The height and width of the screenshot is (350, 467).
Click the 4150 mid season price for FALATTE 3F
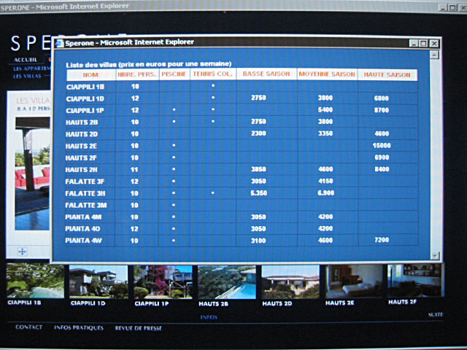pyautogui.click(x=325, y=182)
